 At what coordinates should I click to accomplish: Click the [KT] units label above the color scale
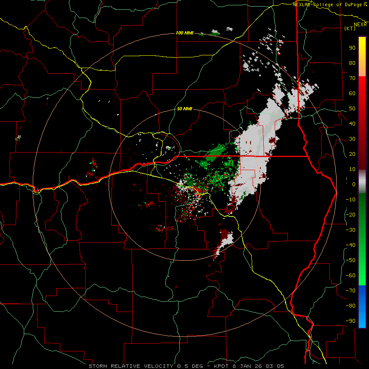(x=350, y=28)
